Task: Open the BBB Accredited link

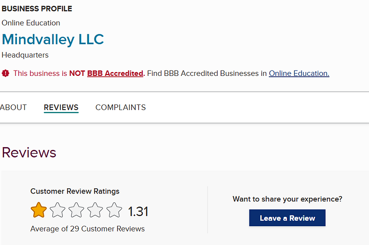Action: [115, 73]
